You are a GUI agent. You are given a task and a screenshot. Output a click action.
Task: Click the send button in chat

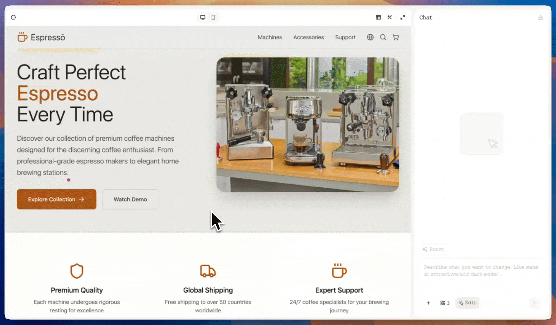(534, 303)
